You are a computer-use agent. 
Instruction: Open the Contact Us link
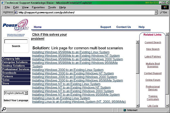tap(124, 27)
